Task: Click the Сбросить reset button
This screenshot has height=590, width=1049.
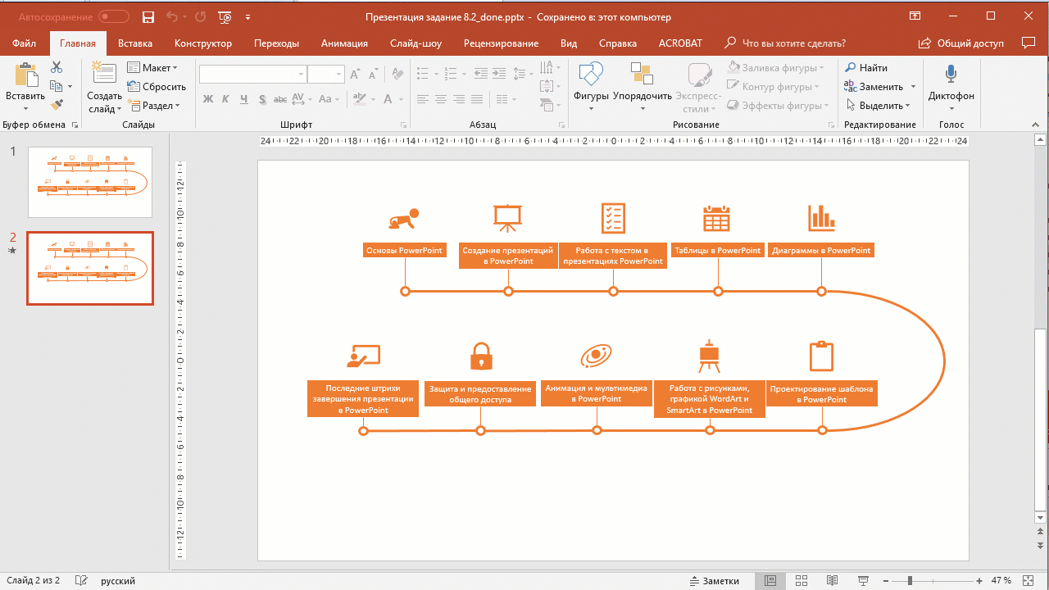Action: 157,87
